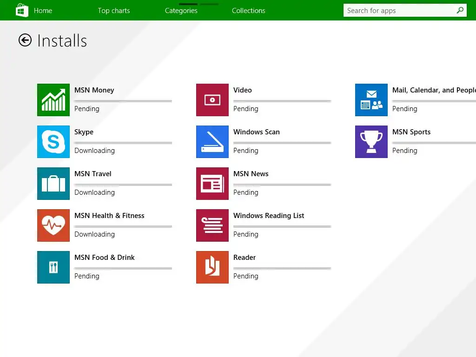
Task: Click Downloading status under MSN Health & Fitness
Action: [x=94, y=235]
